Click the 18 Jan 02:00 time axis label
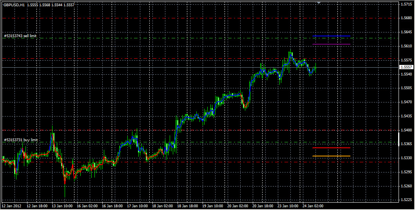415x210 pixels. (x=163, y=206)
